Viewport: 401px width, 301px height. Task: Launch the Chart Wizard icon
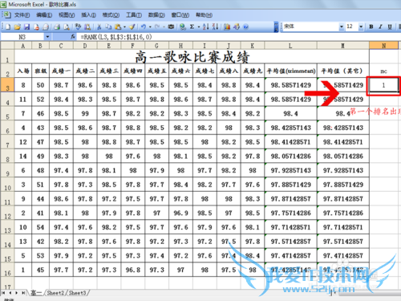(x=227, y=26)
